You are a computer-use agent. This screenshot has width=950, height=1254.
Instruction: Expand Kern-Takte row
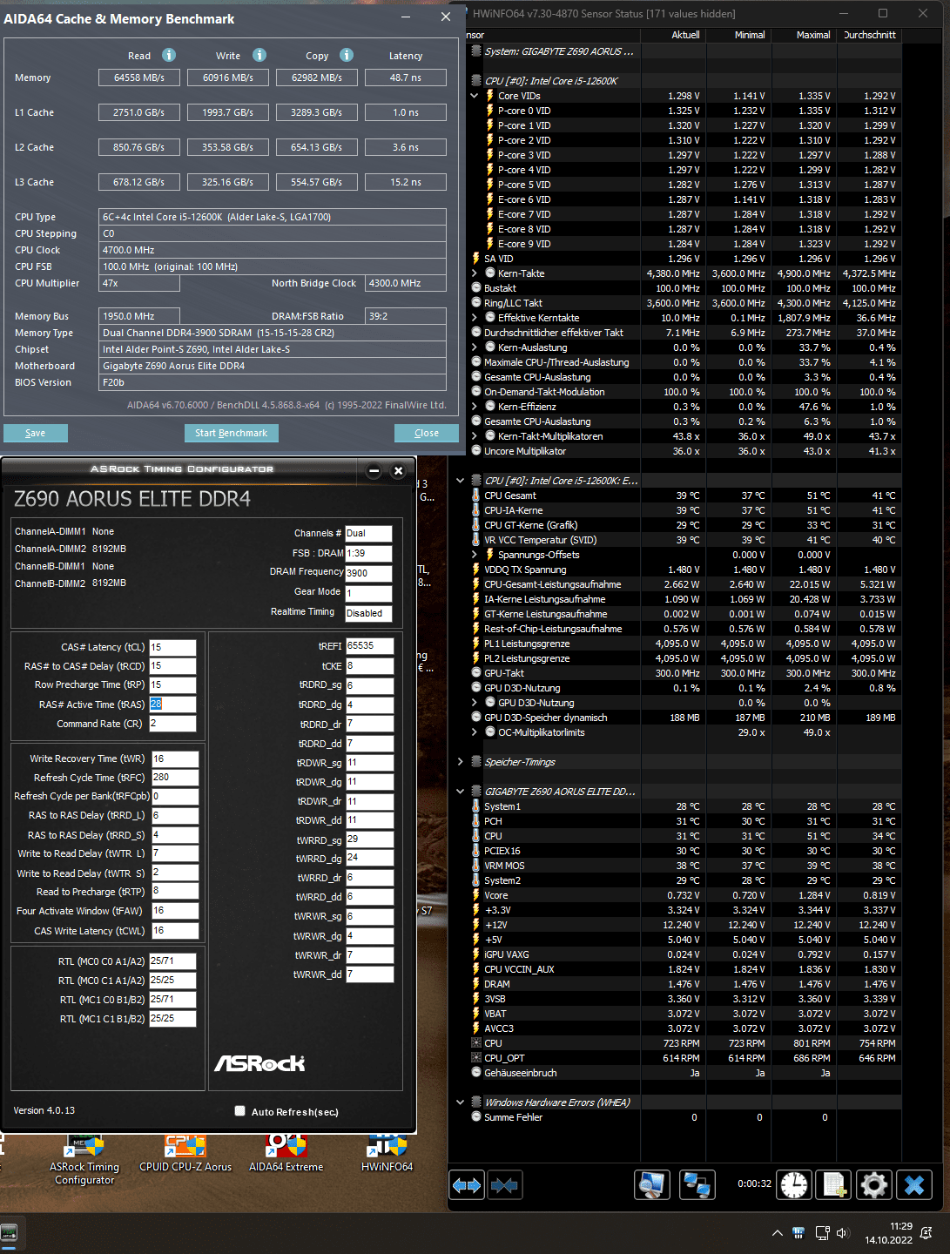tap(475, 273)
